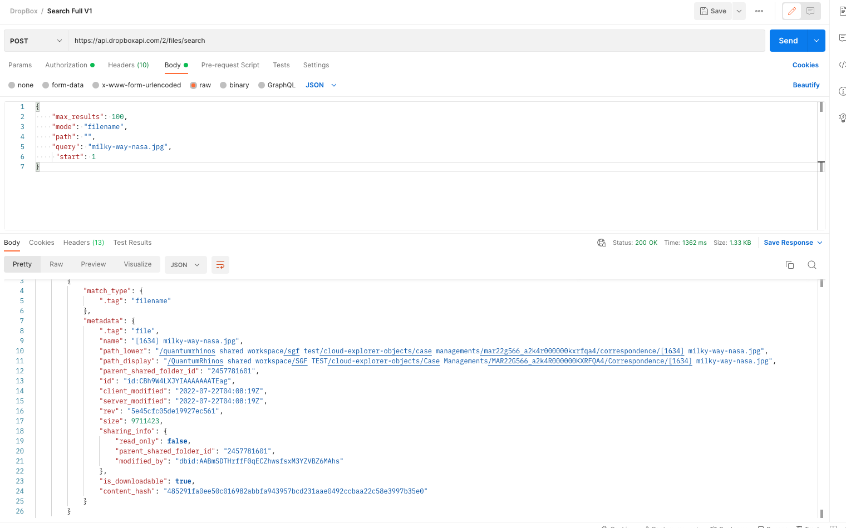This screenshot has height=528, width=846.
Task: Switch response view to Raw
Action: [56, 264]
